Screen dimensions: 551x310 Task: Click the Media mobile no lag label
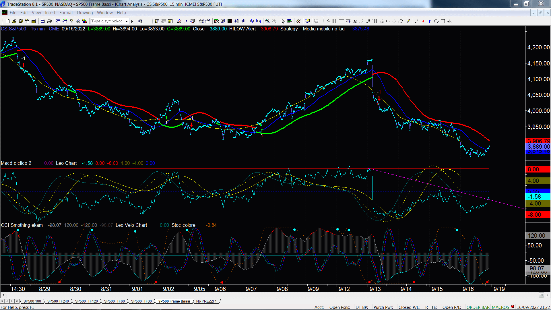pyautogui.click(x=324, y=29)
